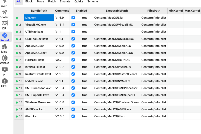Screen dimensions: 201x134
Task: Open the UEFI cube section
Action: [x=4, y=83]
